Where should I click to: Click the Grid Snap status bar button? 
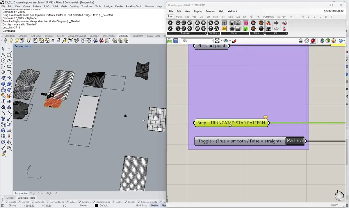click(x=142, y=205)
